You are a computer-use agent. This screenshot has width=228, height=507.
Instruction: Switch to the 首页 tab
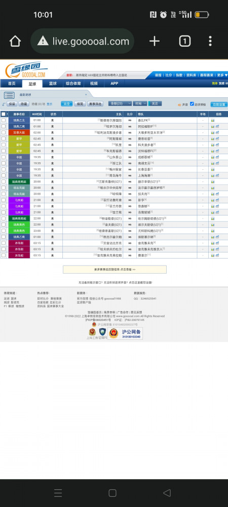12,84
